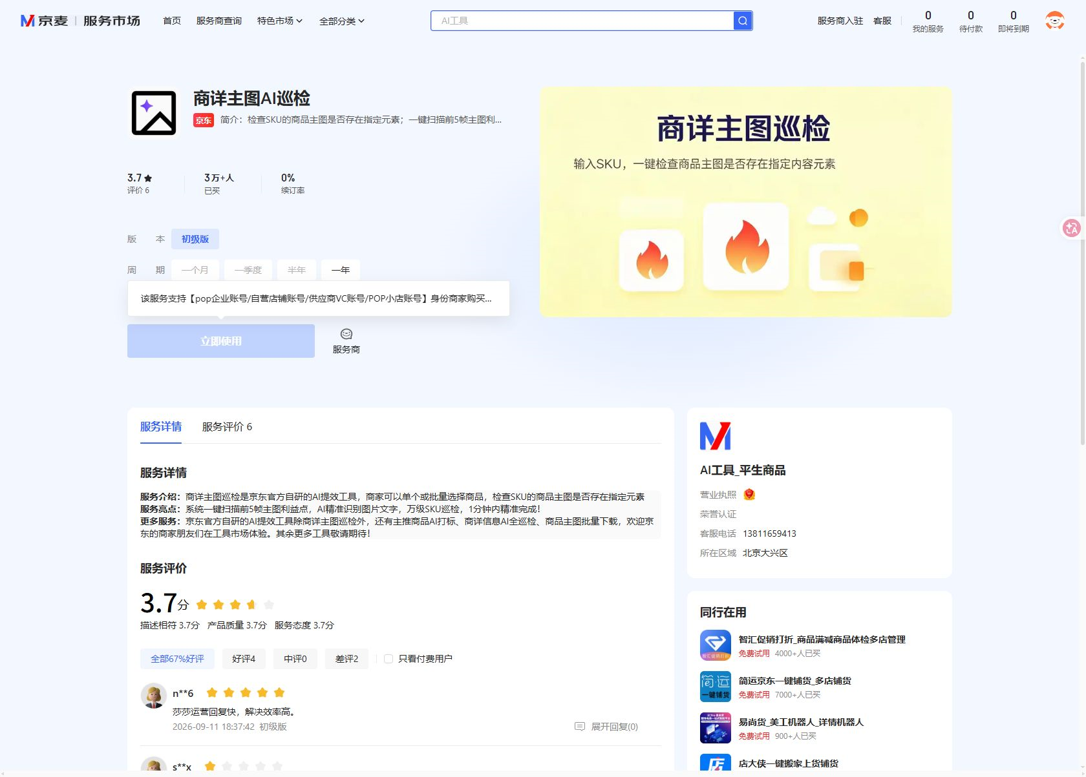Screen dimensions: 1086x777
Task: Click AI工具_平生商品 provider name
Action: click(x=743, y=470)
